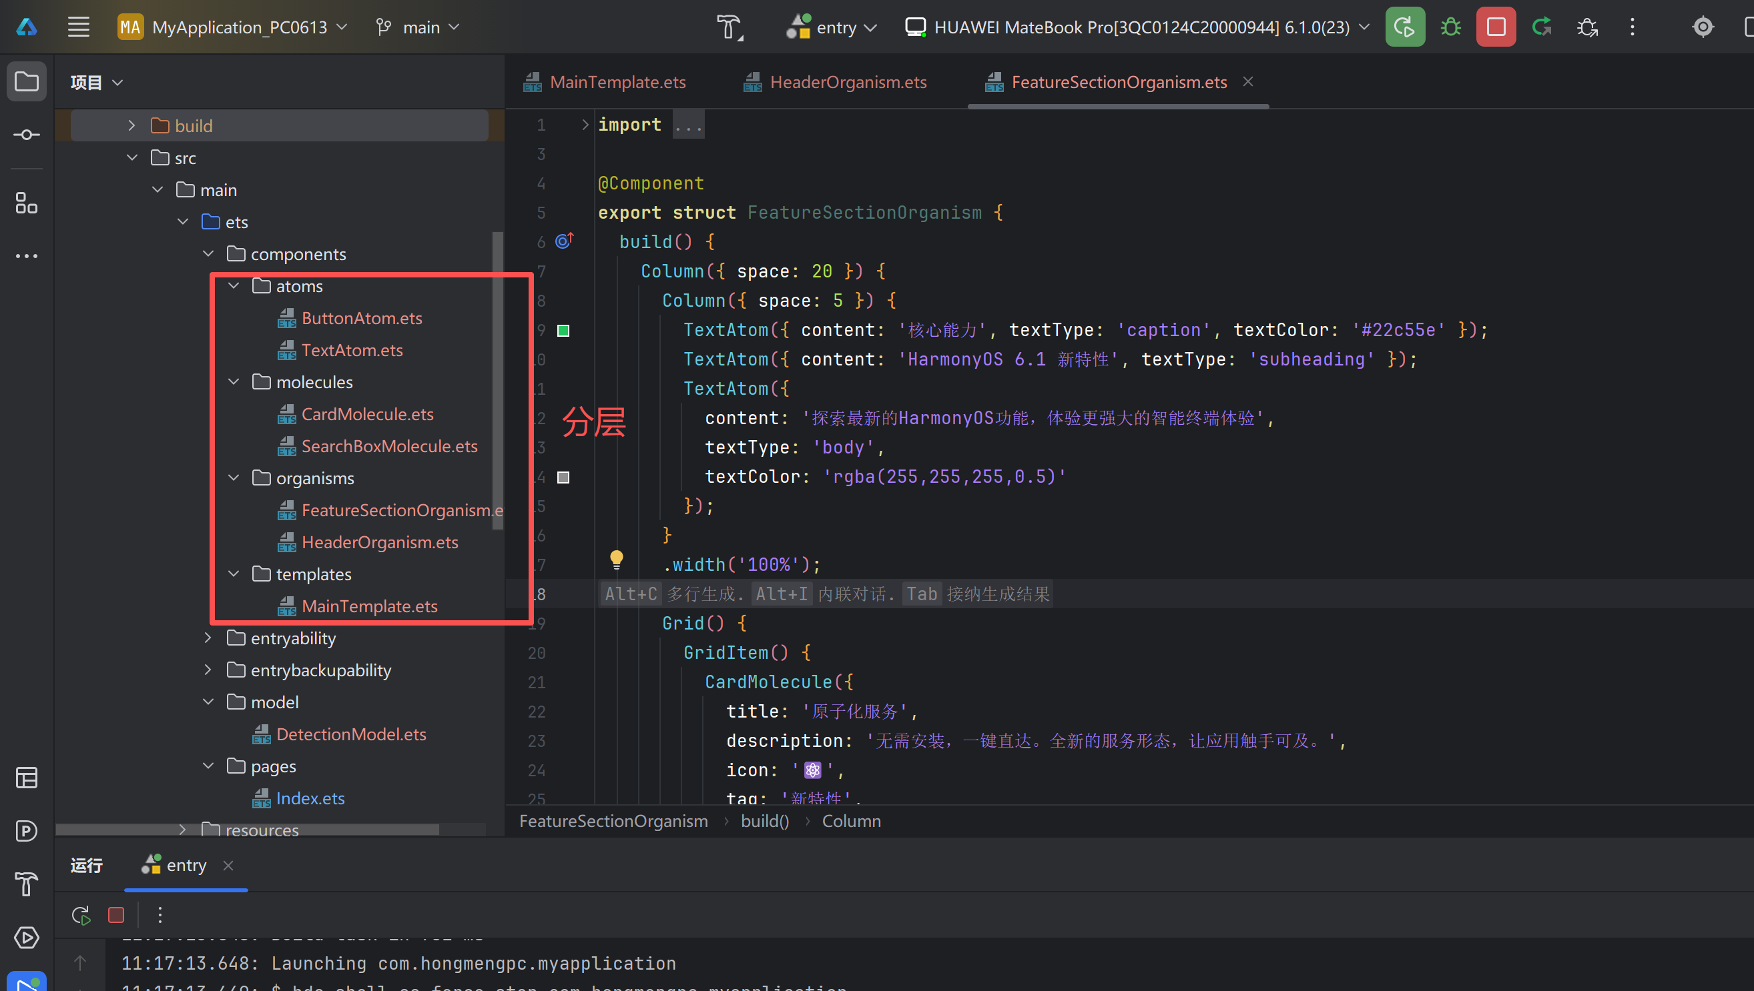Viewport: 1754px width, 991px height.
Task: Open the HUAWEI MateBook Pro device dropdown
Action: pos(1137,27)
